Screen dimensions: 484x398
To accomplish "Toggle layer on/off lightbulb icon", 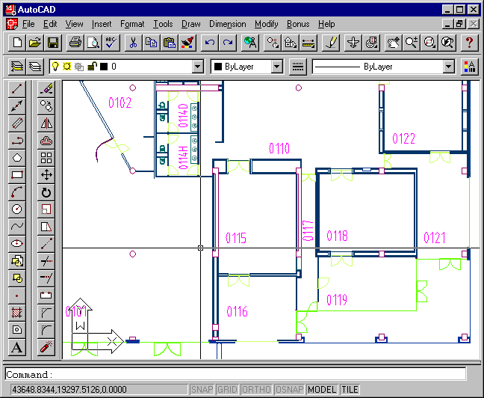I will 55,67.
